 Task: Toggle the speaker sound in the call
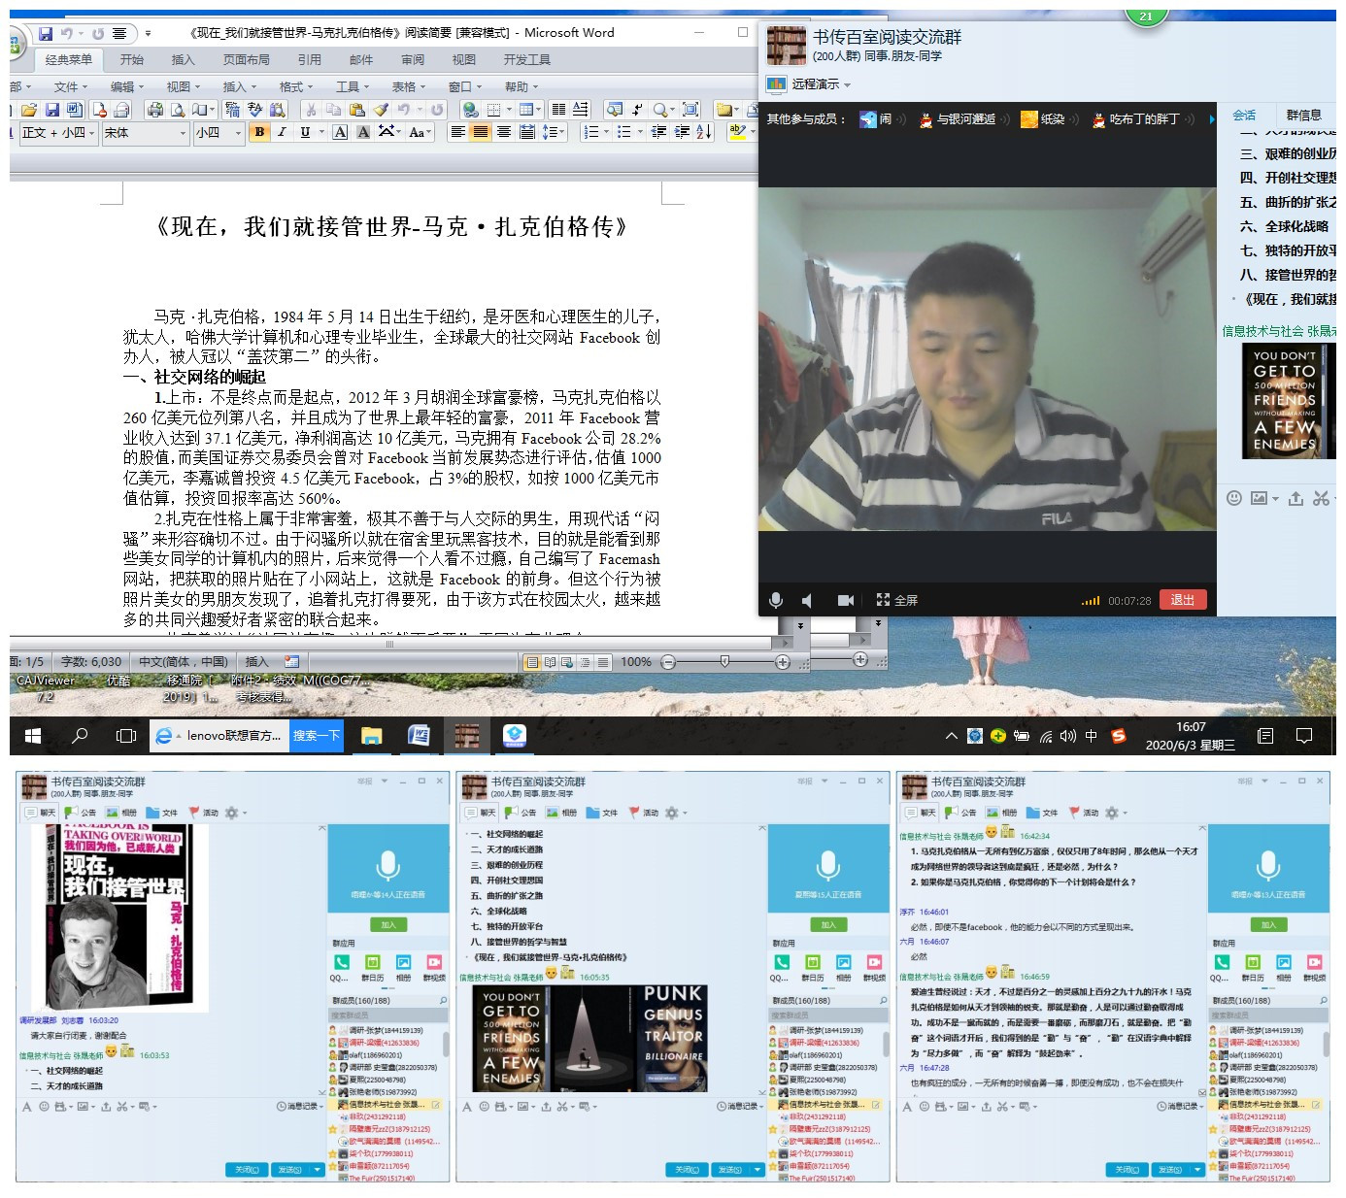click(807, 600)
